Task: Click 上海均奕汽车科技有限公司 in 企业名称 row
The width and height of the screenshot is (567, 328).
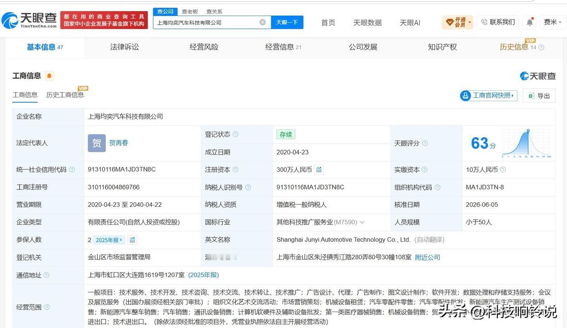Action: (x=125, y=116)
